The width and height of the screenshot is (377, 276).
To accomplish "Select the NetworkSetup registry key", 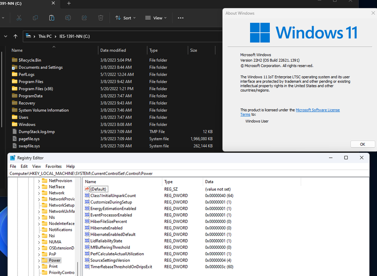I will pyautogui.click(x=61, y=205).
